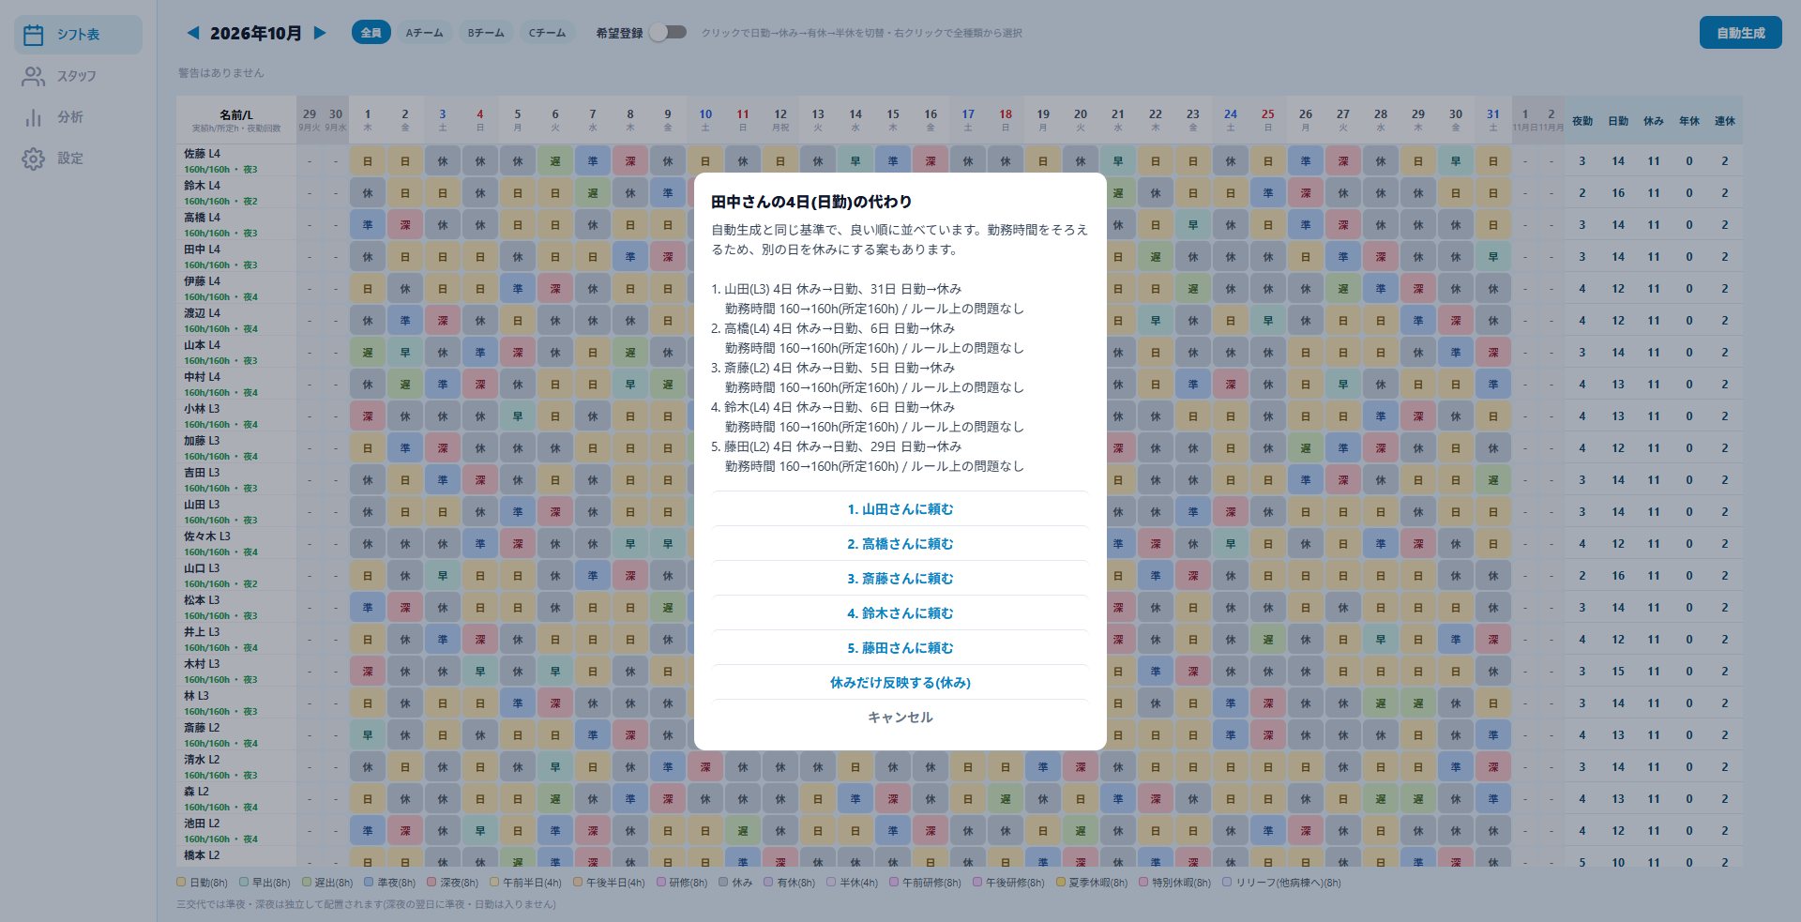The image size is (1801, 922).
Task: Open the 分析 bar chart icon
Action: 34,117
